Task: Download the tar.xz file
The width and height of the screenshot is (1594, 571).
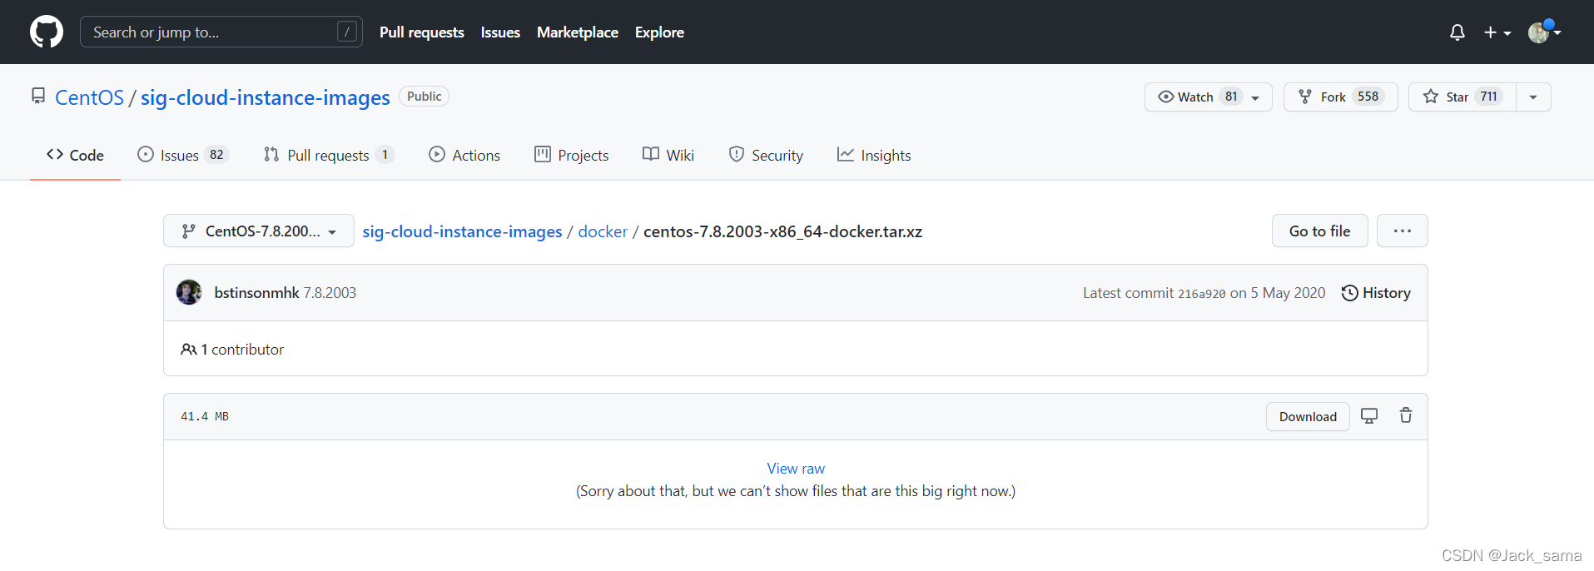Action: point(1308,416)
